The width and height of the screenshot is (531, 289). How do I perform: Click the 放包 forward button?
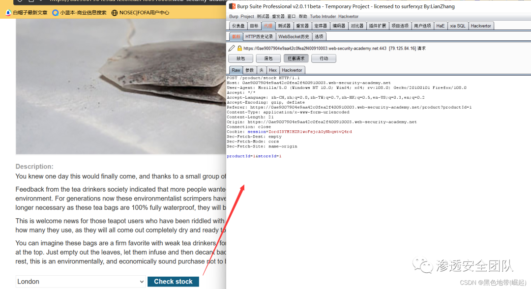(241, 58)
